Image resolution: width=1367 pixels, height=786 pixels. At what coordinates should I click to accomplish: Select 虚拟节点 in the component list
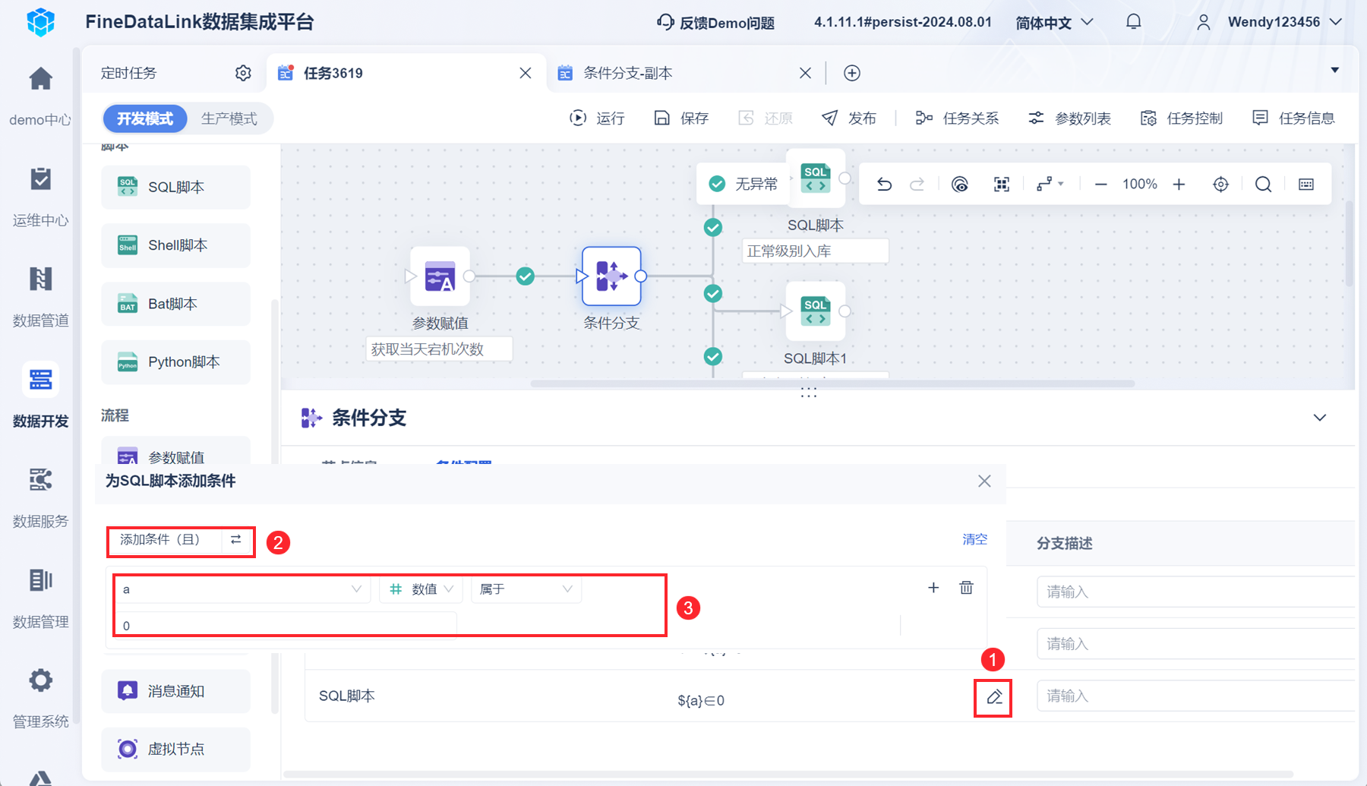[175, 750]
